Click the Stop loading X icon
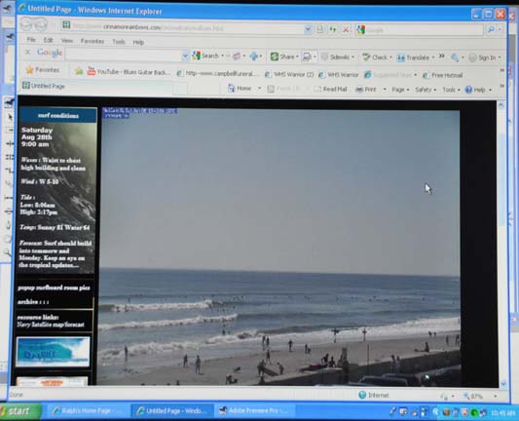Screen dimensions: 519x421 pyautogui.click(x=346, y=29)
